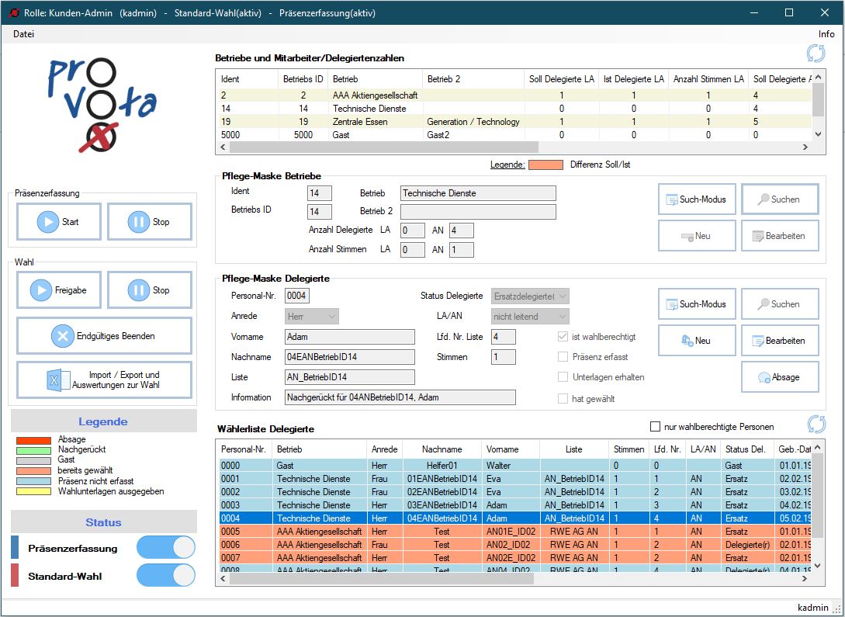Toggle the Standard-Wahl status switch
This screenshot has width=845, height=617.
point(165,576)
